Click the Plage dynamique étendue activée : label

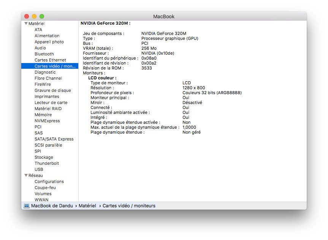click(x=125, y=122)
